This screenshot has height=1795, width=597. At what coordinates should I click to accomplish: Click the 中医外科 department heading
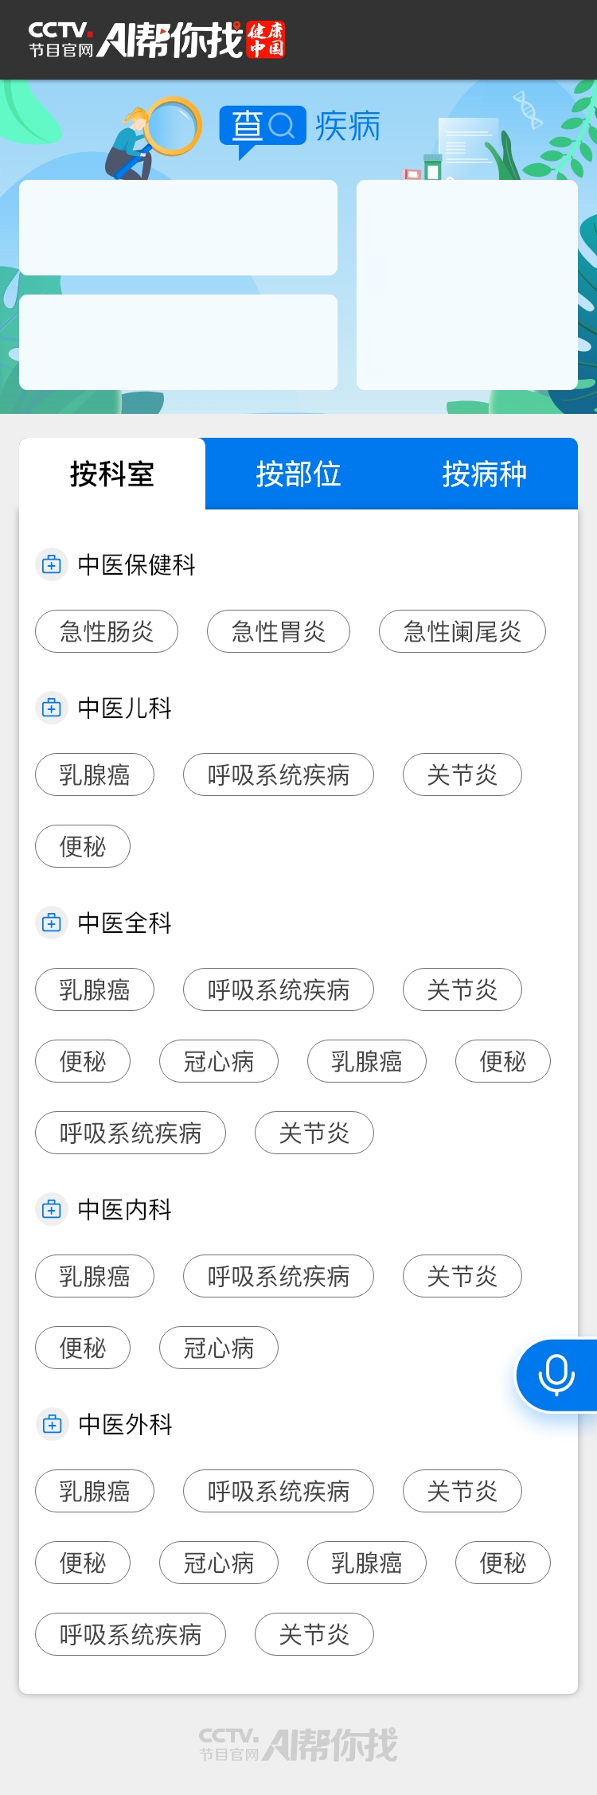(x=125, y=1424)
